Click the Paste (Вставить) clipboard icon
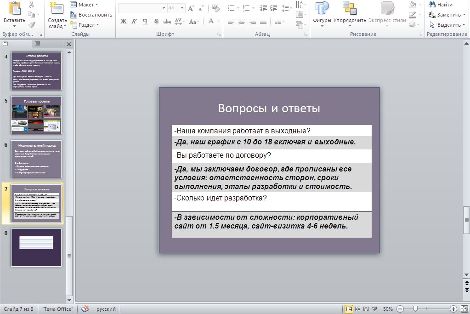The width and height of the screenshot is (470, 314). click(x=14, y=8)
